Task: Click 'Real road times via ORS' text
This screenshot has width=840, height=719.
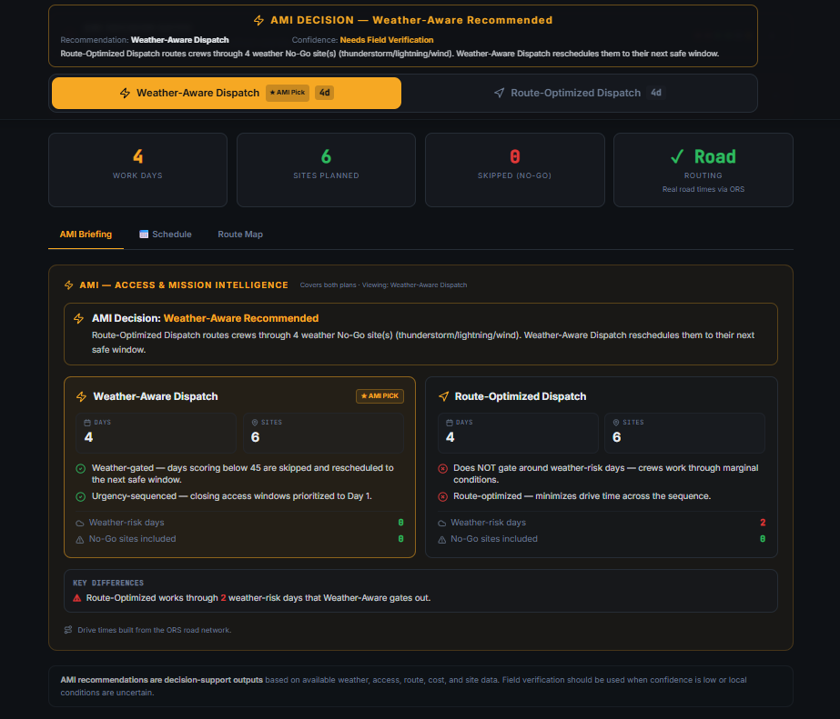Action: click(x=703, y=189)
